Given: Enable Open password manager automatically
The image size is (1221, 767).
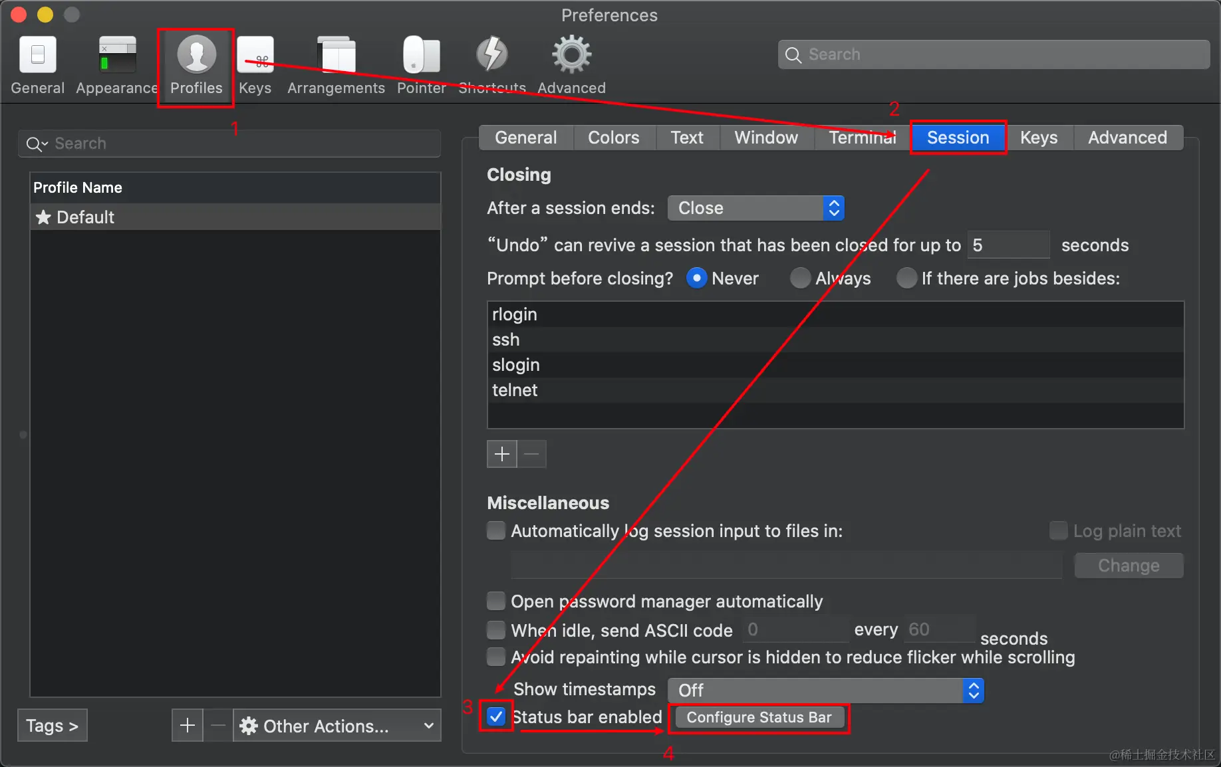Looking at the screenshot, I should (496, 601).
